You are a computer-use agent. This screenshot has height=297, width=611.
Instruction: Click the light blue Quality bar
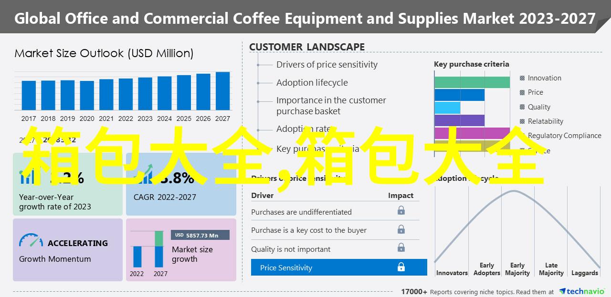point(448,108)
